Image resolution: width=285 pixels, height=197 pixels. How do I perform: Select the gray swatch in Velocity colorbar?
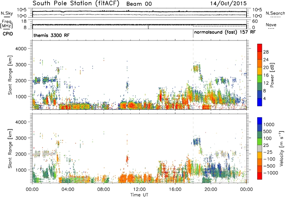(x=260, y=148)
